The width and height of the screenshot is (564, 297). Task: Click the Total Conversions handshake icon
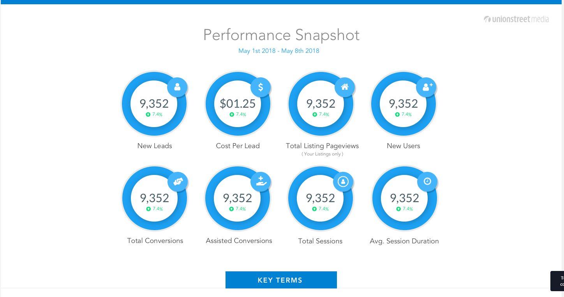click(x=178, y=182)
